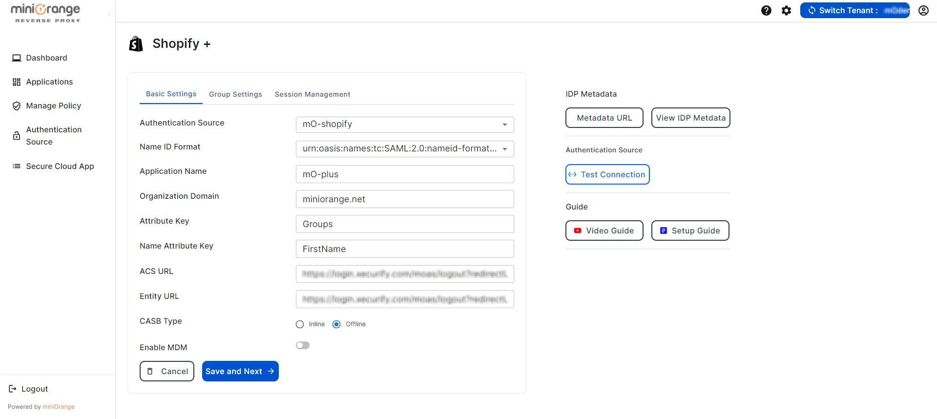
Task: Click the Test Connection button
Action: [x=607, y=174]
